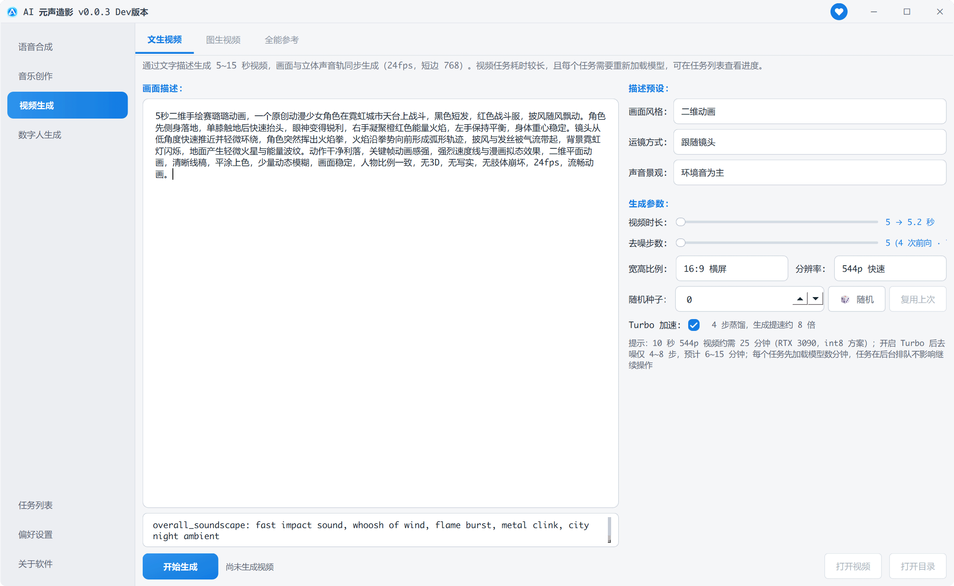Click the 打开视频 button

[853, 566]
